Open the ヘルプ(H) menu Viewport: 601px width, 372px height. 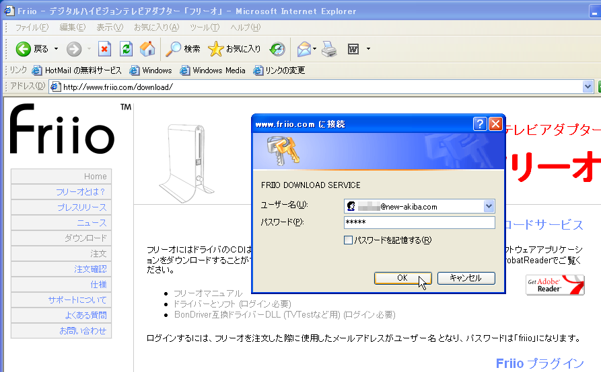tap(245, 28)
